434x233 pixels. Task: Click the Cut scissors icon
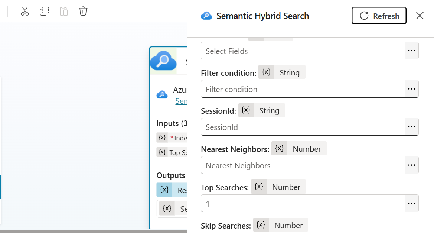[25, 12]
